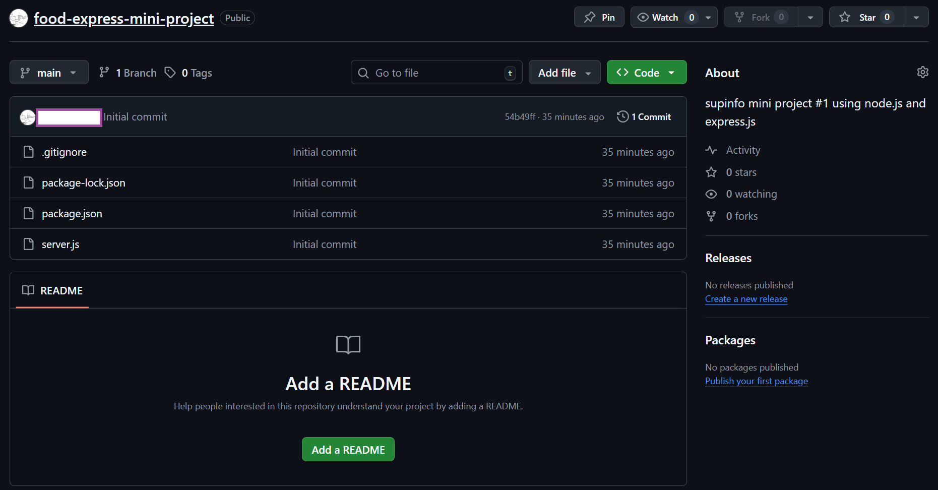The height and width of the screenshot is (490, 938).
Task: Open the package.json file
Action: [72, 214]
